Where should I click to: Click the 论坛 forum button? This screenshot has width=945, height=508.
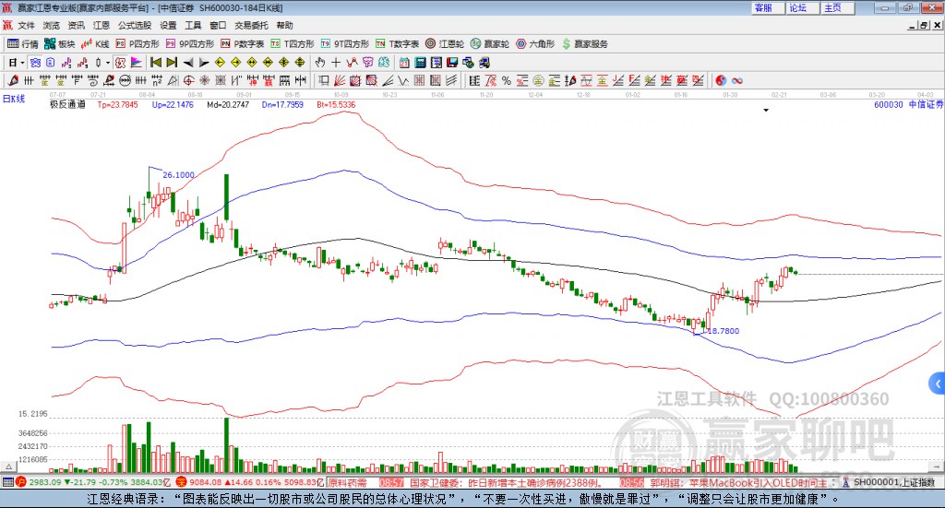tap(802, 7)
